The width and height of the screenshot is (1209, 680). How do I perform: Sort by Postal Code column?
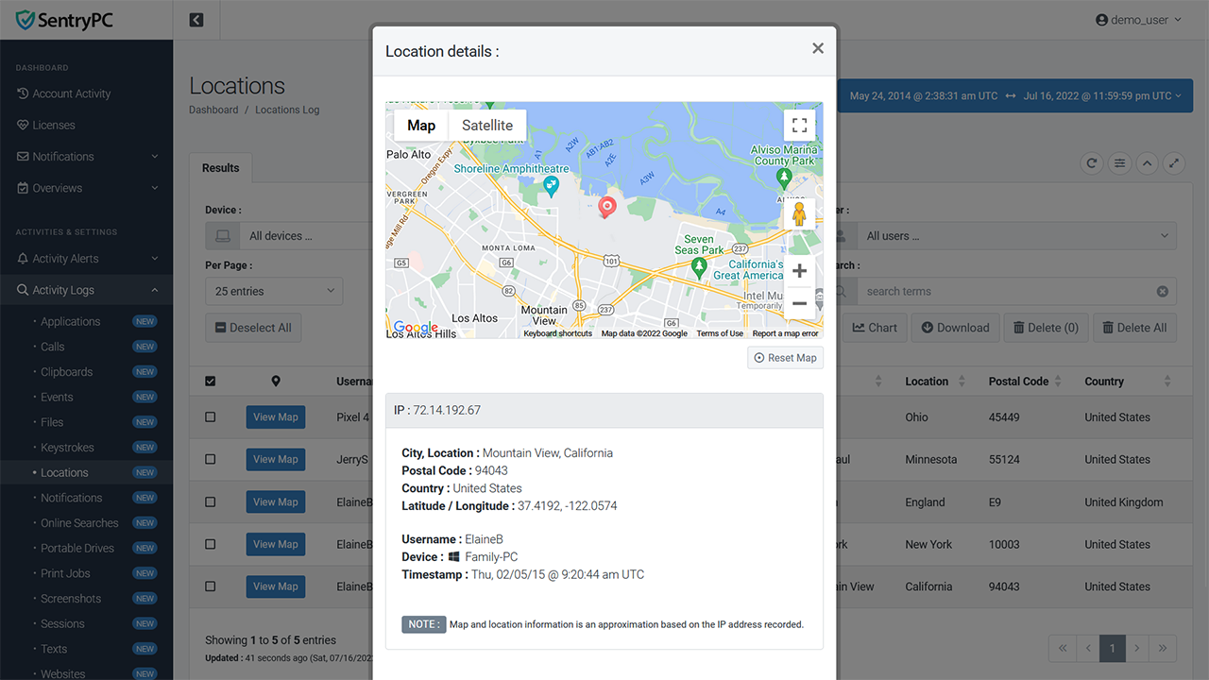1026,382
